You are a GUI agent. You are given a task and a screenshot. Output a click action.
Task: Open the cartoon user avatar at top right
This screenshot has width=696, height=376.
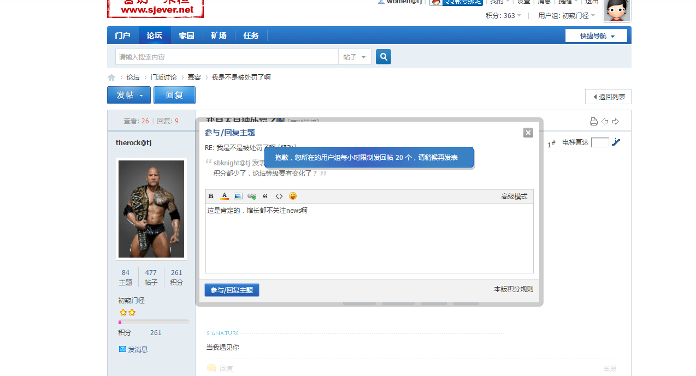(x=617, y=10)
